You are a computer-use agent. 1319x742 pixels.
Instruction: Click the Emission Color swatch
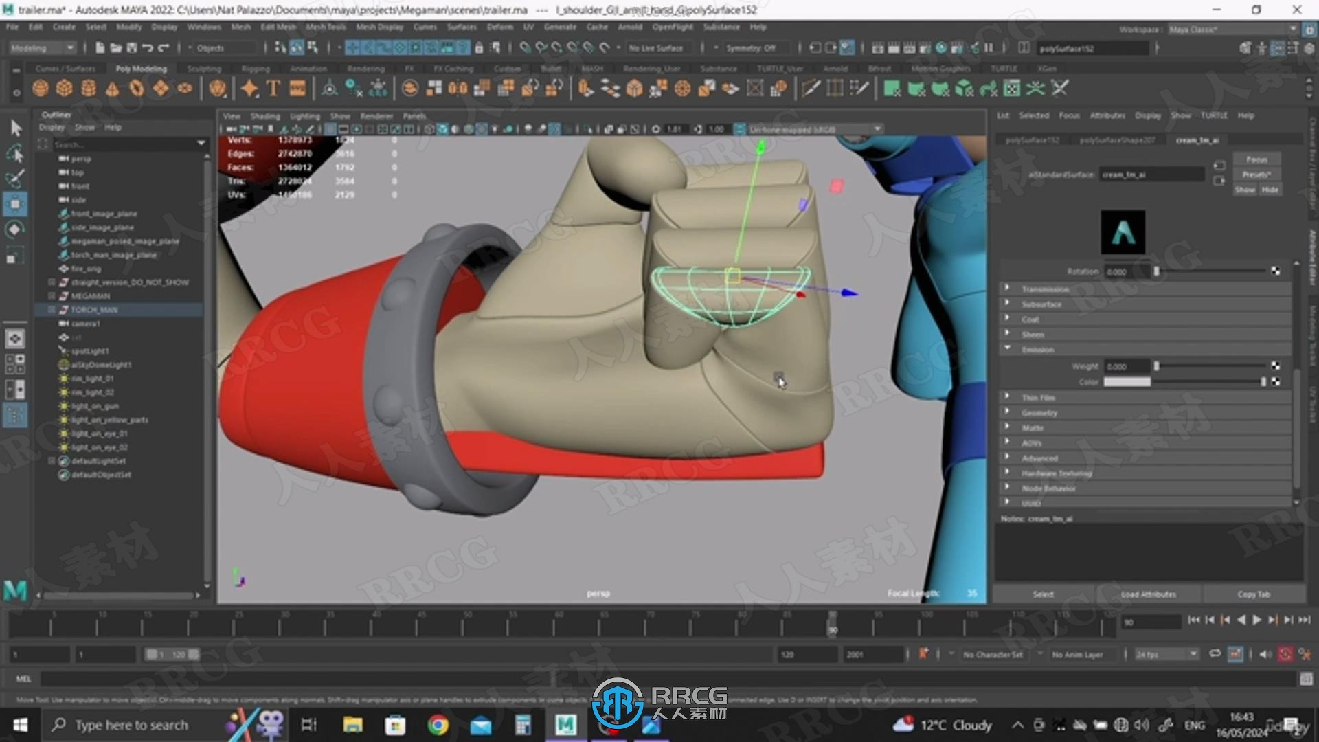[1127, 382]
